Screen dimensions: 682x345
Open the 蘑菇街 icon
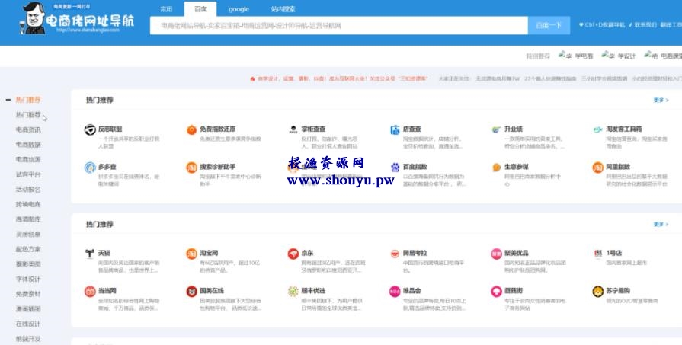coord(496,291)
